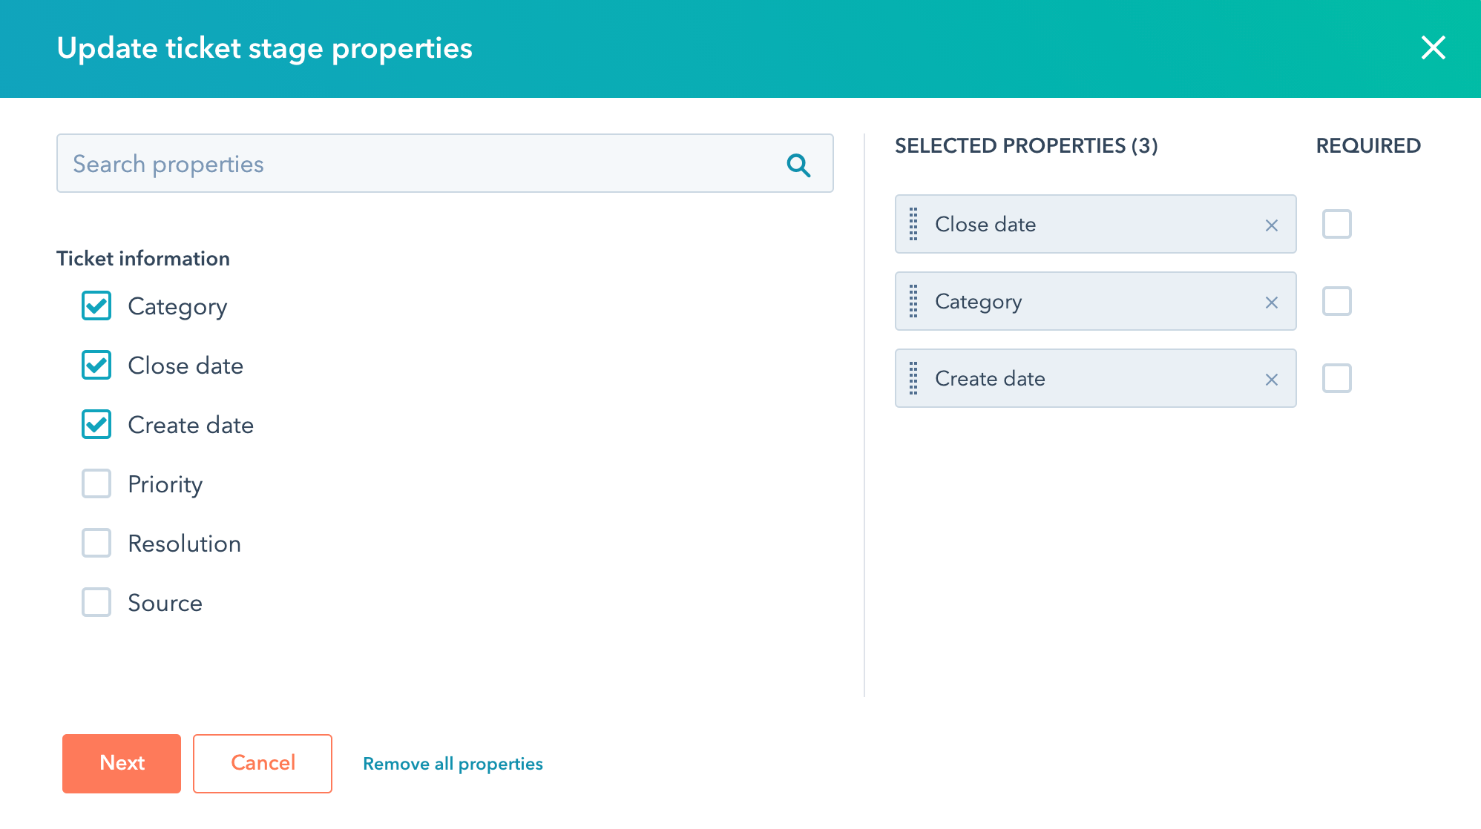Screen dimensions: 1481x829
Task: Mark Category as required
Action: (x=1337, y=301)
